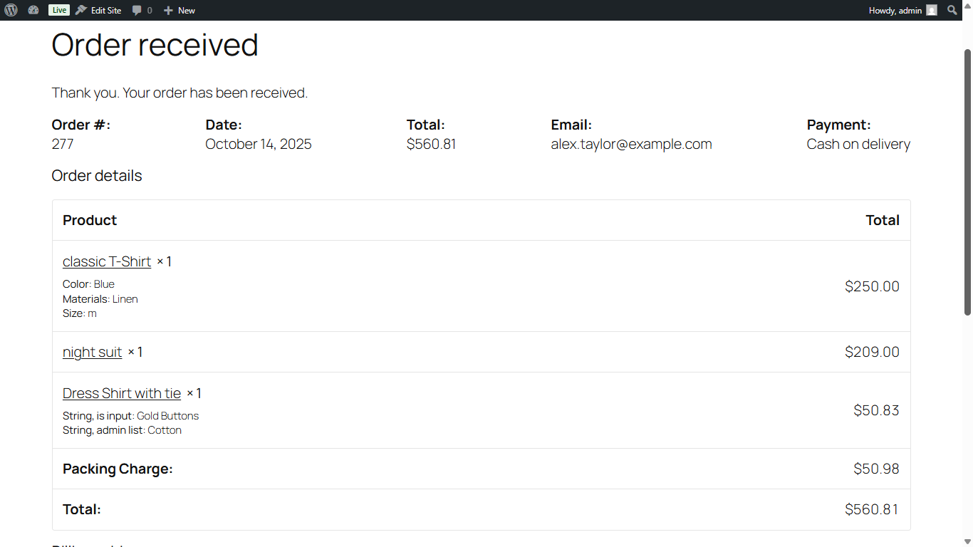Expand the Howdy, admin account menu
The image size is (973, 547).
[x=895, y=10]
